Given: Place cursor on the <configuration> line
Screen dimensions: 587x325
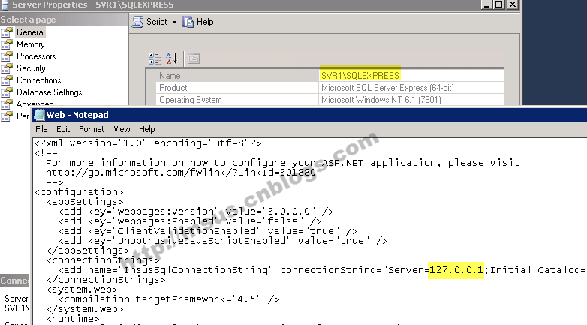Looking at the screenshot, I should (x=79, y=192).
